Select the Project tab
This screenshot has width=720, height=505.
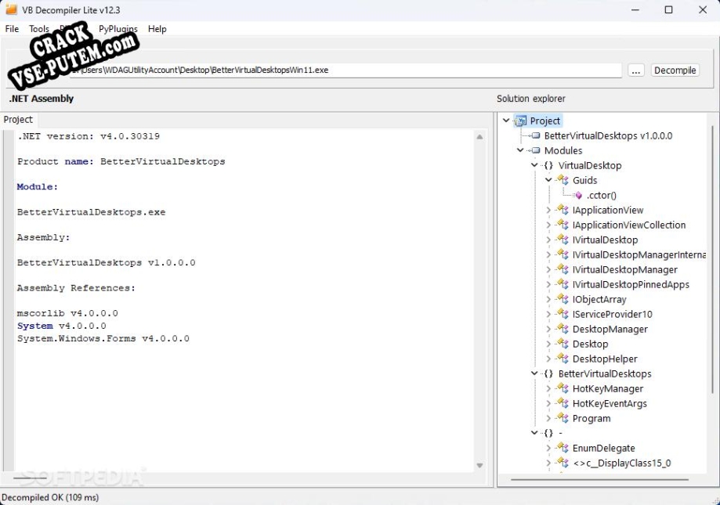18,120
